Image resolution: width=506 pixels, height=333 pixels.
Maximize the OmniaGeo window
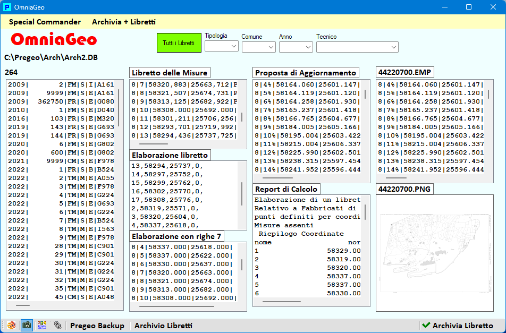(x=469, y=7)
